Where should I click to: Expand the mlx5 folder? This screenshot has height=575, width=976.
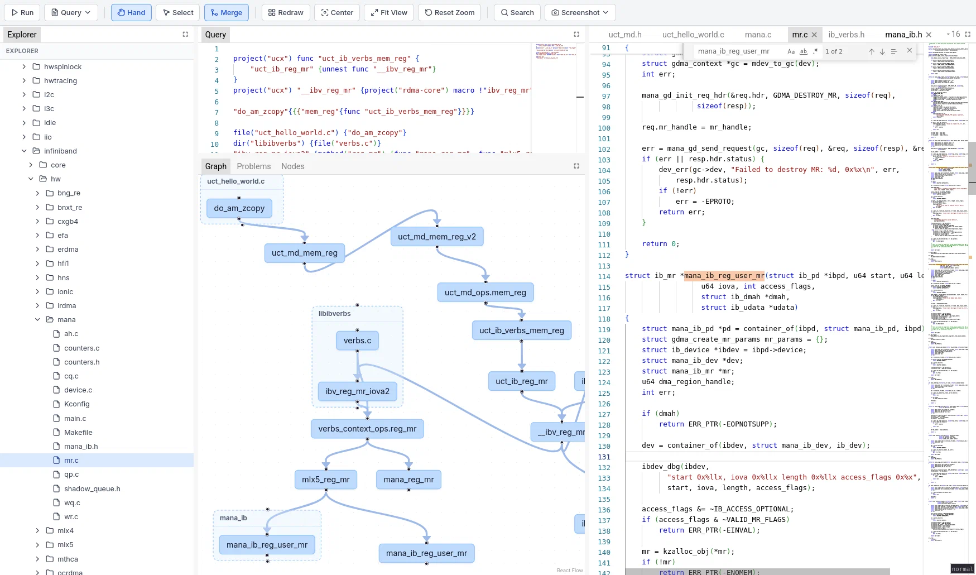(37, 544)
